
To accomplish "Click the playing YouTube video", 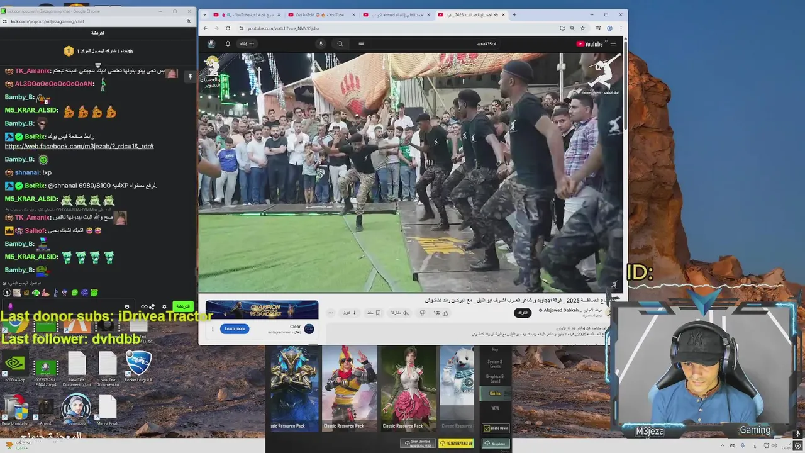I will point(411,172).
